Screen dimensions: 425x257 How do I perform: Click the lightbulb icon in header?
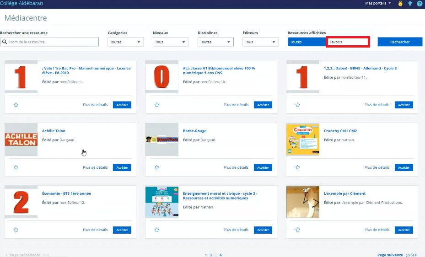point(410,3)
